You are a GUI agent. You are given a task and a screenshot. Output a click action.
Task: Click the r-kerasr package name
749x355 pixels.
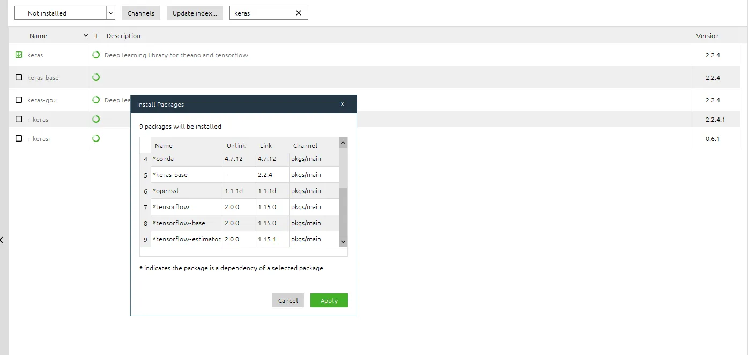pyautogui.click(x=39, y=139)
